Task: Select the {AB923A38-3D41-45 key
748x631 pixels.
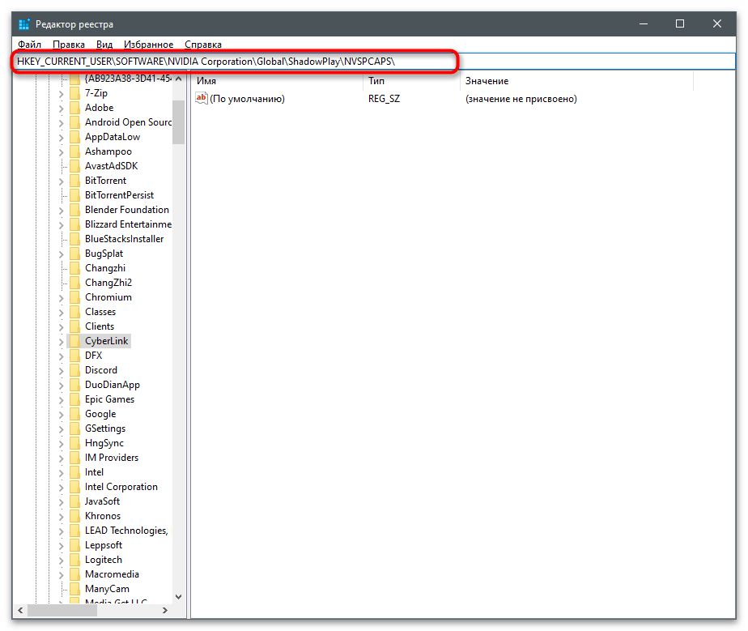Action: coord(128,79)
